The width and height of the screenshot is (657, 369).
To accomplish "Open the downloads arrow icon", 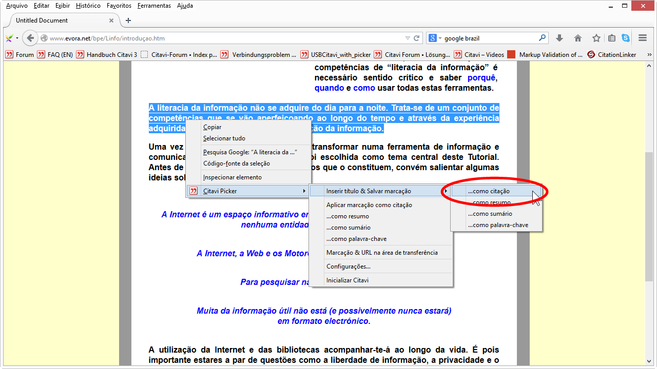I will click(x=559, y=38).
